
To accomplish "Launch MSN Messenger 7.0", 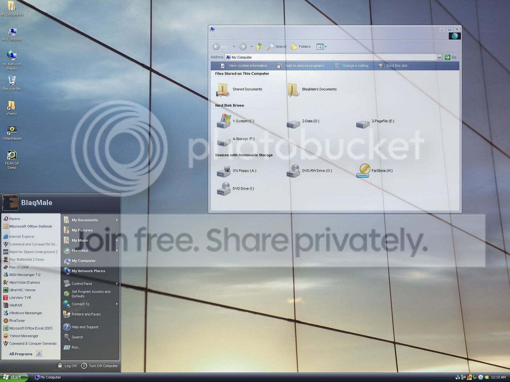I will point(22,275).
